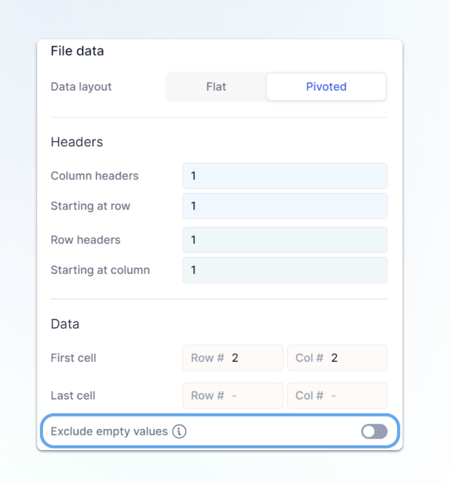Click the Data layout label

[81, 87]
